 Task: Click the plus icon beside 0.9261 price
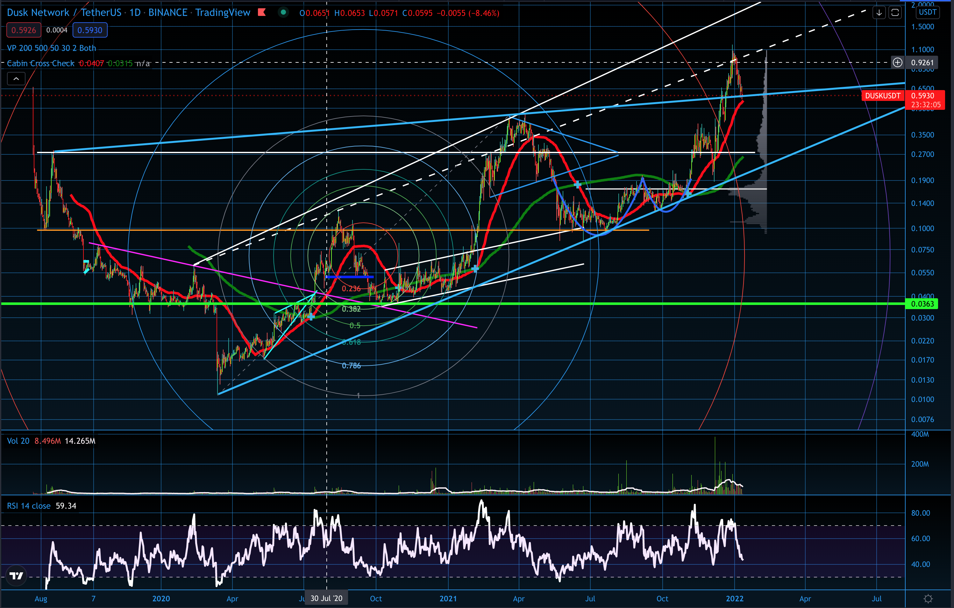(x=897, y=63)
